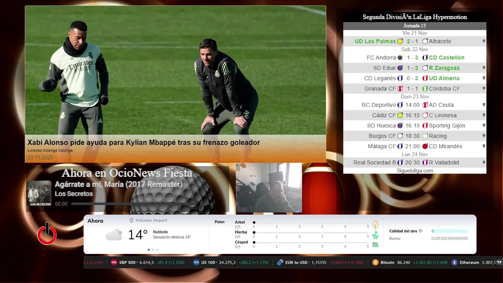Click the location pin beside Asturias Airport
The height and width of the screenshot is (283, 503).
(x=132, y=221)
